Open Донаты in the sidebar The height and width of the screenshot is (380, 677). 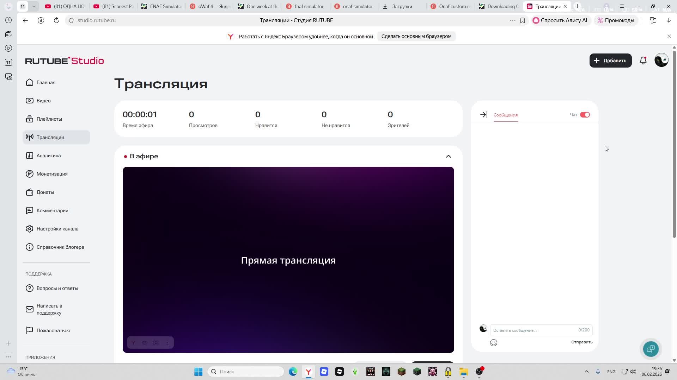[x=45, y=192]
